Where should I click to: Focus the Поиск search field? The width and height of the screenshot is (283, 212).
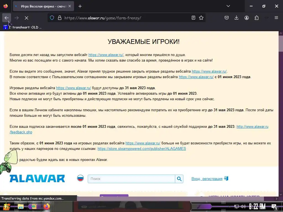click(x=131, y=179)
